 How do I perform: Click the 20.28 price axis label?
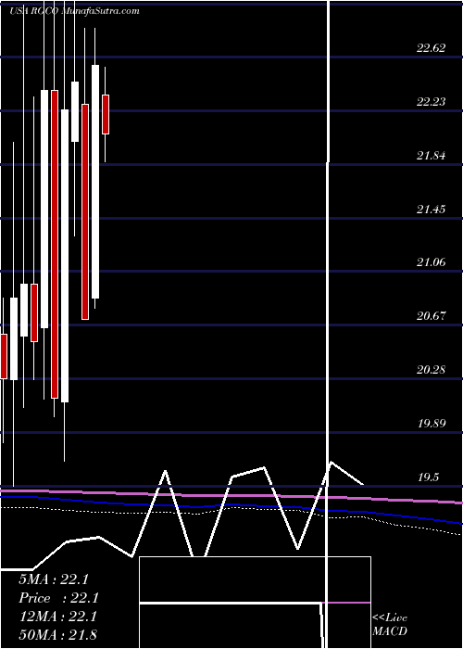[x=432, y=370]
